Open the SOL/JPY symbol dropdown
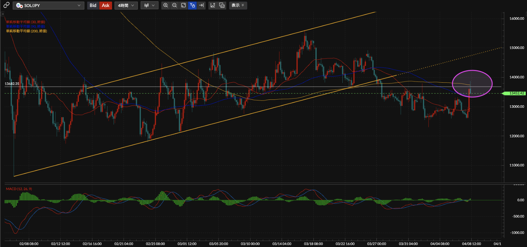This screenshot has width=527, height=247. pos(48,5)
